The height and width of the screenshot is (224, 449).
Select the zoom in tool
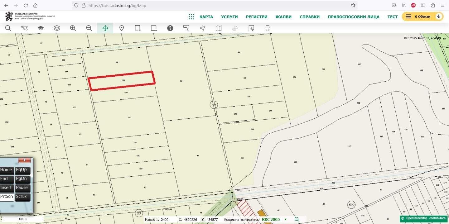tap(73, 28)
